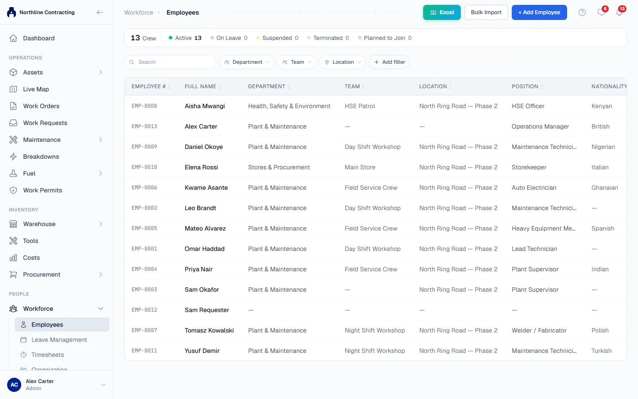Open the Department filter dropdown
Viewport: 638px width, 399px height.
(246, 62)
